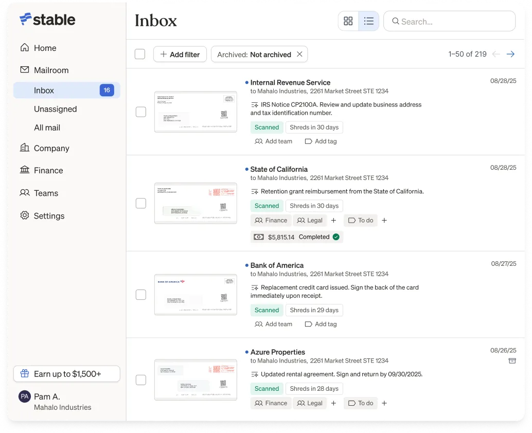Open State of California envelope thumbnail

click(x=196, y=203)
